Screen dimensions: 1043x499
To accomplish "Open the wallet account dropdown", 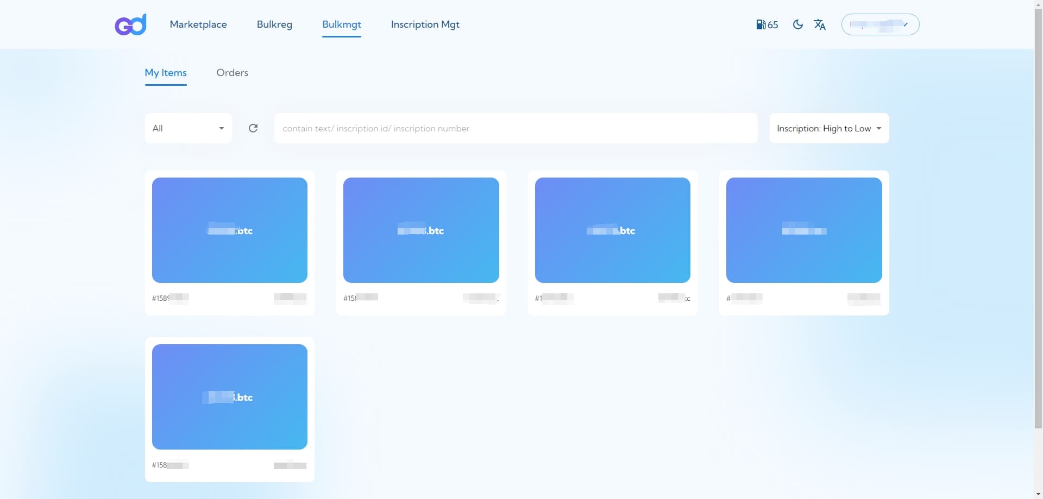I will tap(879, 24).
